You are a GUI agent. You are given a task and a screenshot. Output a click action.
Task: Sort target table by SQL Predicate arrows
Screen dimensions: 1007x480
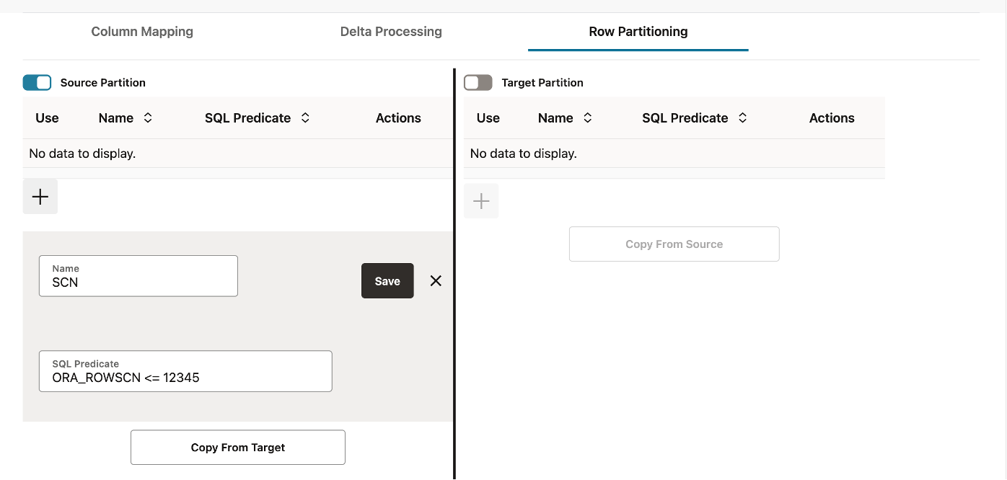[742, 118]
